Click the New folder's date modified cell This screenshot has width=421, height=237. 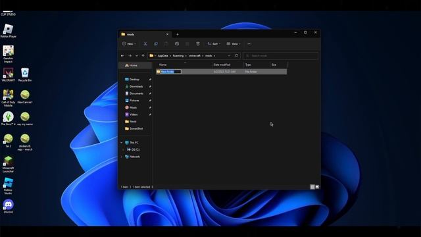point(224,72)
